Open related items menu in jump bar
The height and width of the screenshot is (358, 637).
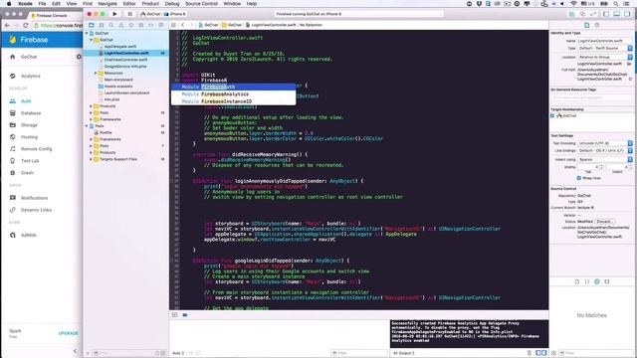tap(173, 25)
